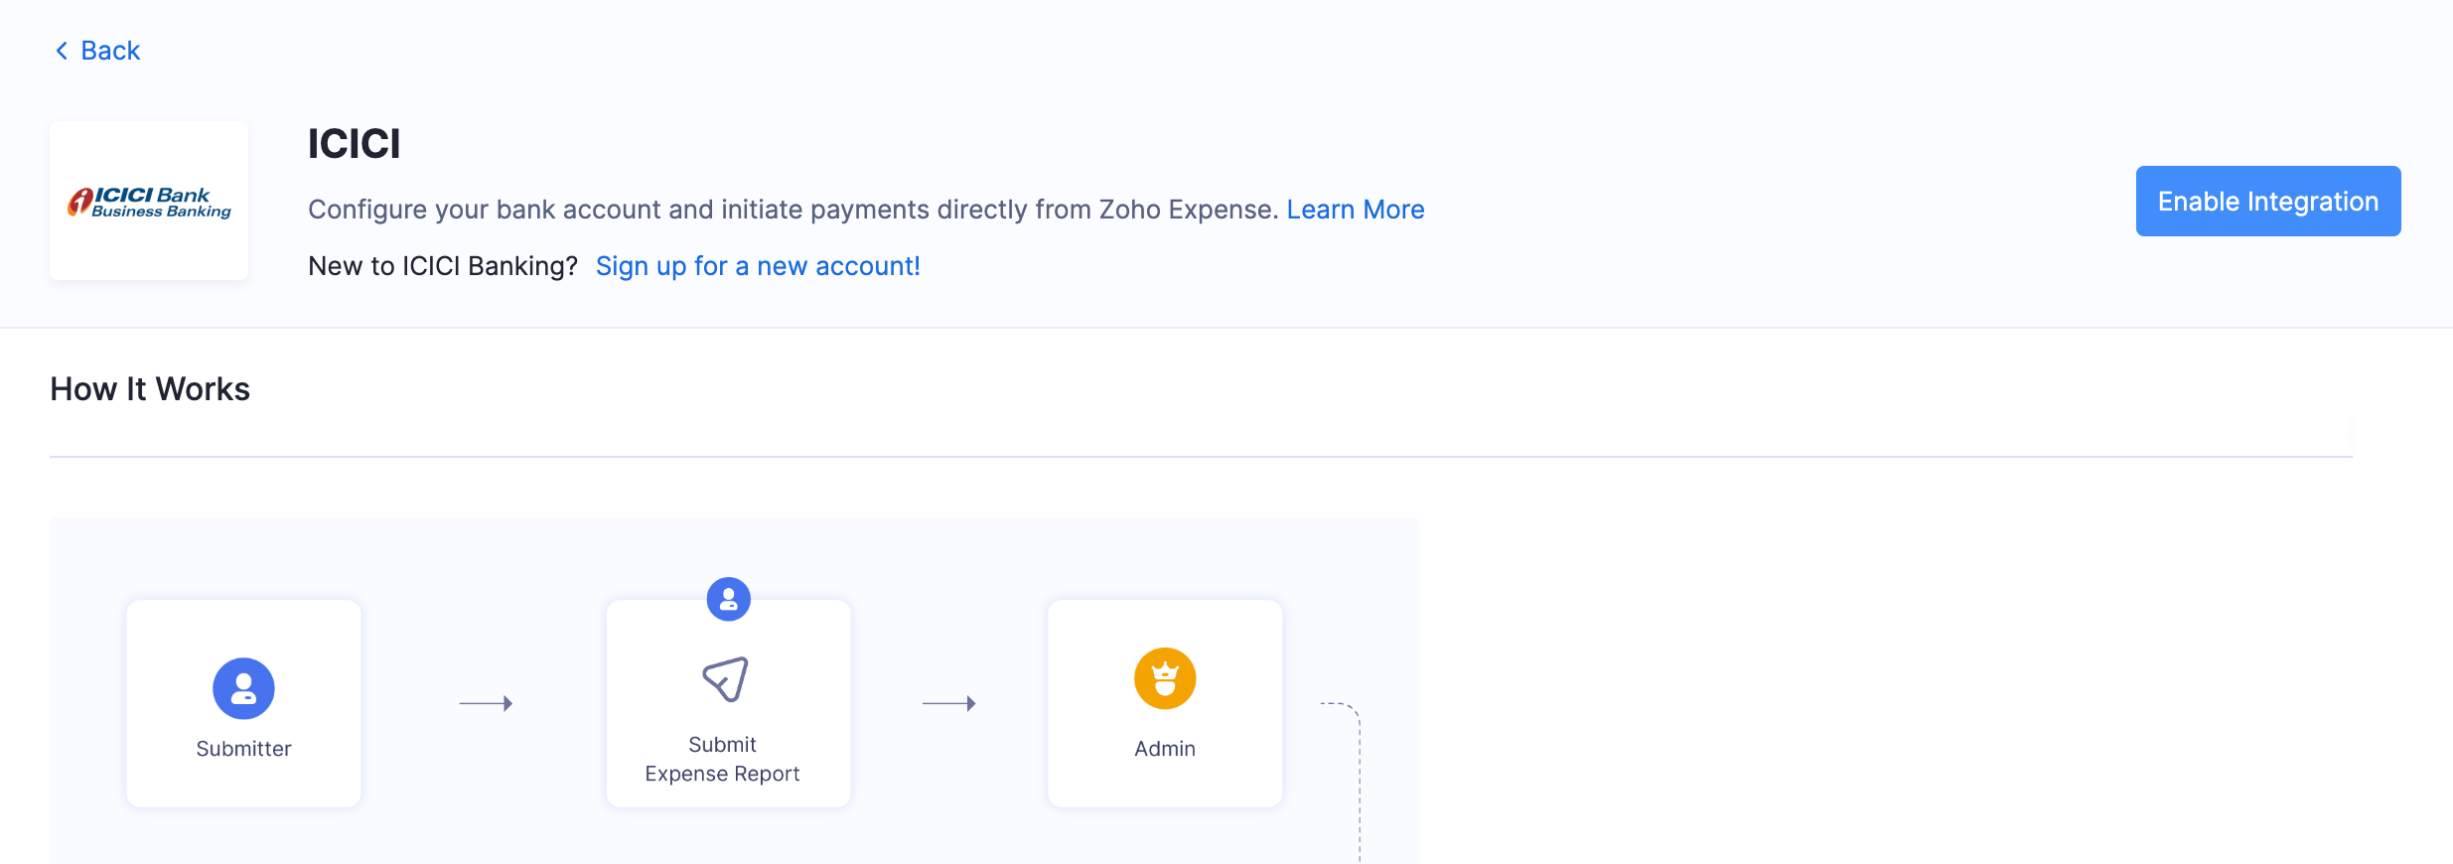Viewport: 2453px width, 864px height.
Task: Click the integration description text
Action: click(x=790, y=210)
